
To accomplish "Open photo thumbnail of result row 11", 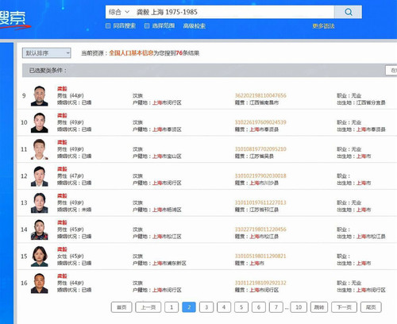I will pyautogui.click(x=40, y=149).
